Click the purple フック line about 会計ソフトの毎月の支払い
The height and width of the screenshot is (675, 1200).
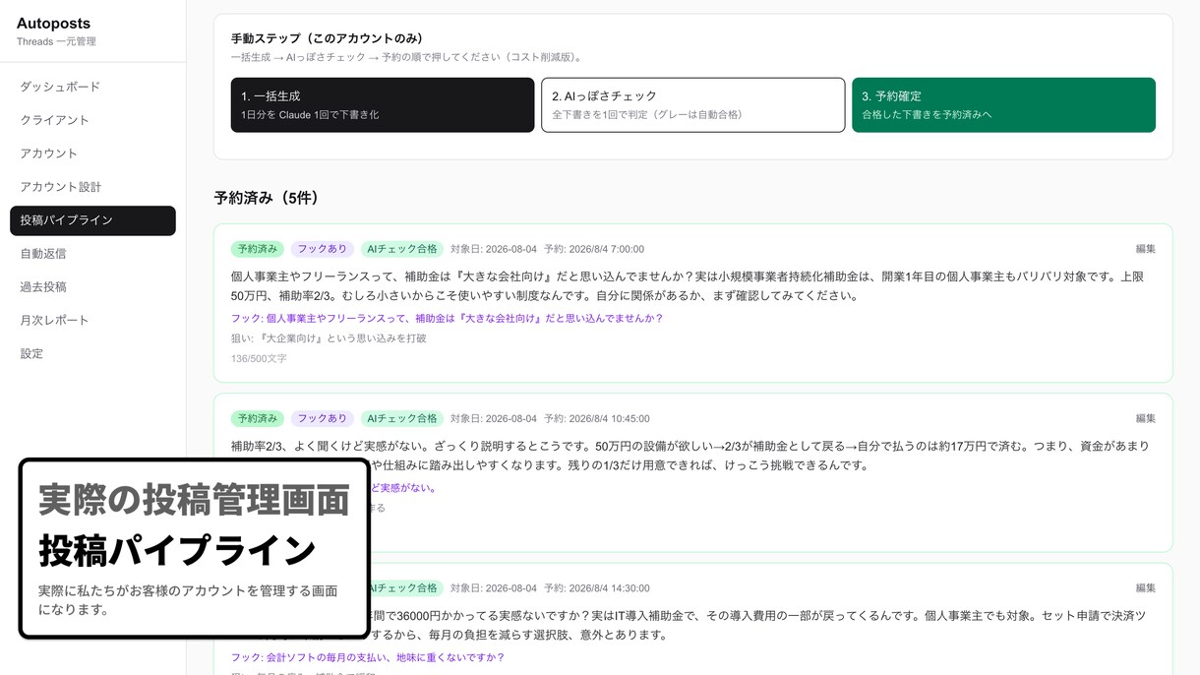[x=368, y=657]
